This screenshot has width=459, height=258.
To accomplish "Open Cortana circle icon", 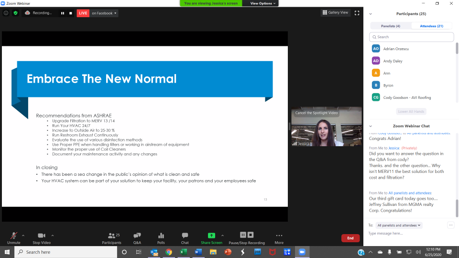I will (x=124, y=252).
